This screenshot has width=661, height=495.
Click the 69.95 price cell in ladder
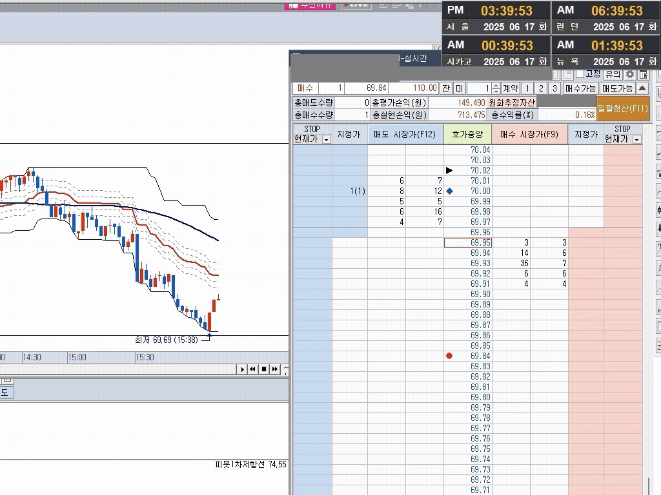coord(468,243)
